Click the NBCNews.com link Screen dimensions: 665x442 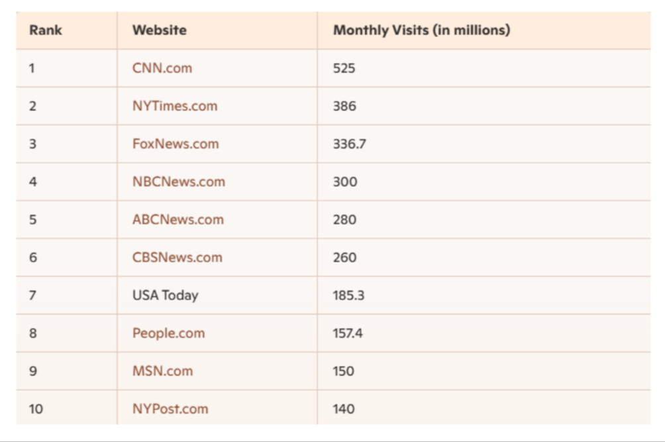tap(179, 182)
